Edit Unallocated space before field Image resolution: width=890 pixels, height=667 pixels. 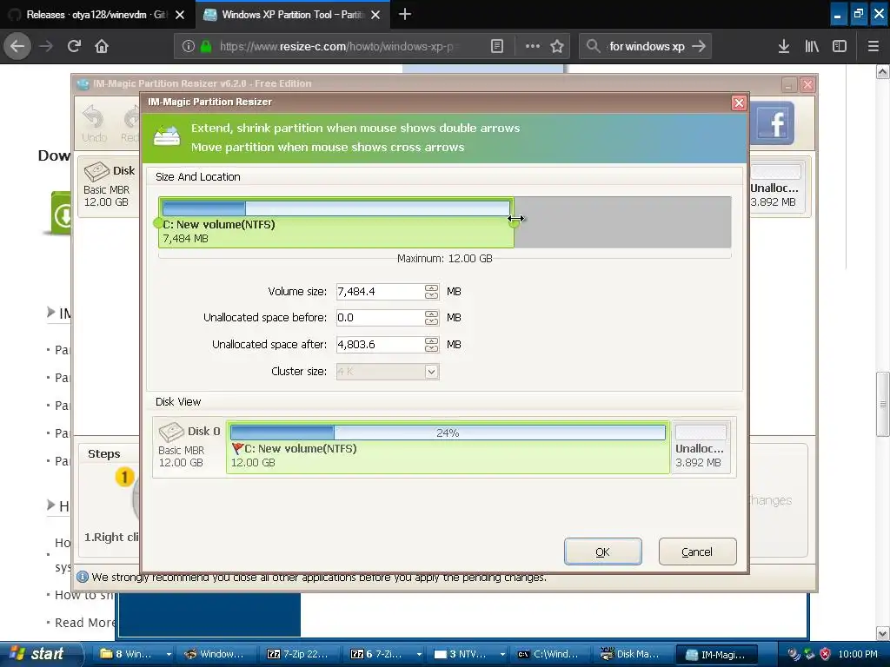[x=380, y=318]
